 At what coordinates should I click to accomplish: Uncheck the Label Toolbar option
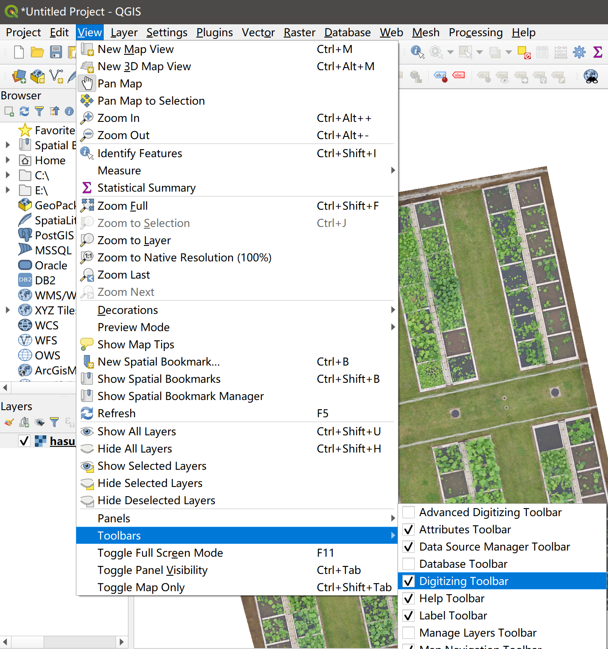409,615
